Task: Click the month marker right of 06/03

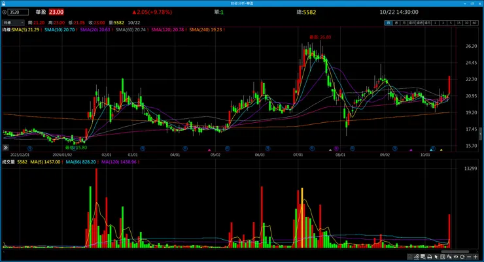Action: pyautogui.click(x=268, y=148)
